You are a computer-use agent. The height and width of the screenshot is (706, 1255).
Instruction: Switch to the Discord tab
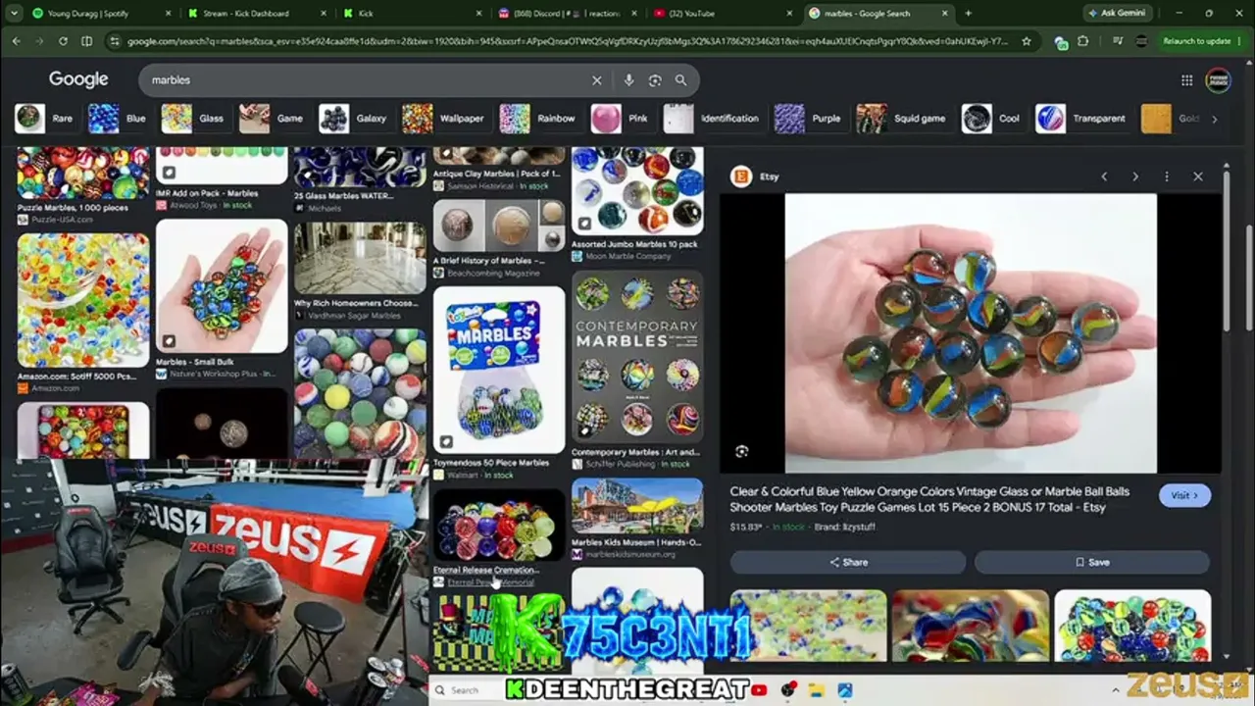[x=567, y=14]
